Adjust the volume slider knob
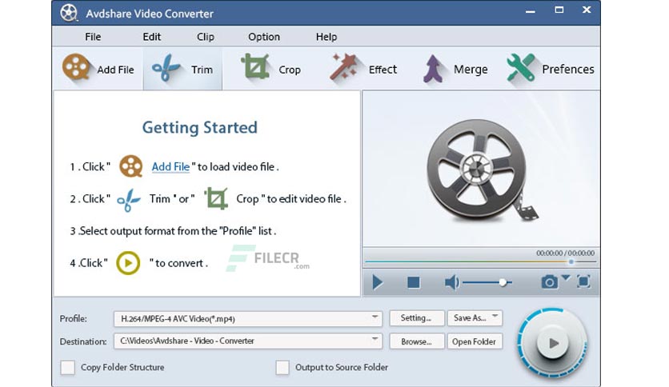Viewport: 669px width, 387px height. coord(503,282)
